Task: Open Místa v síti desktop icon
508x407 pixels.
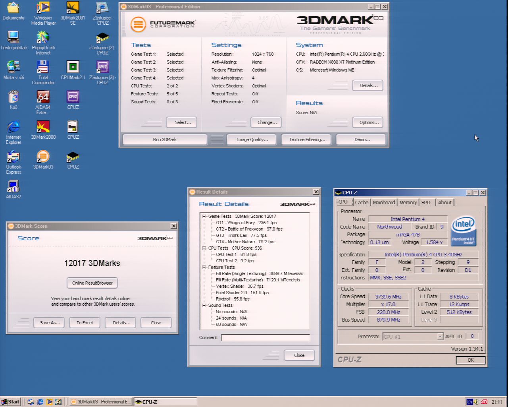Action: [x=13, y=70]
